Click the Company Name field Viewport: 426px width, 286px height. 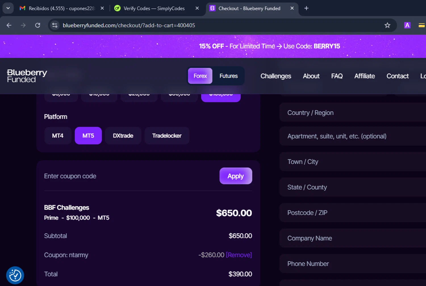[353, 238]
